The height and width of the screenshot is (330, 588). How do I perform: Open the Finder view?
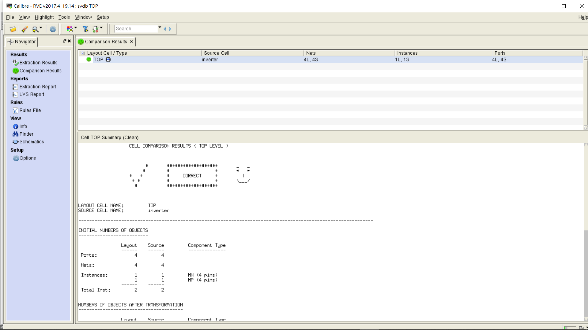26,134
